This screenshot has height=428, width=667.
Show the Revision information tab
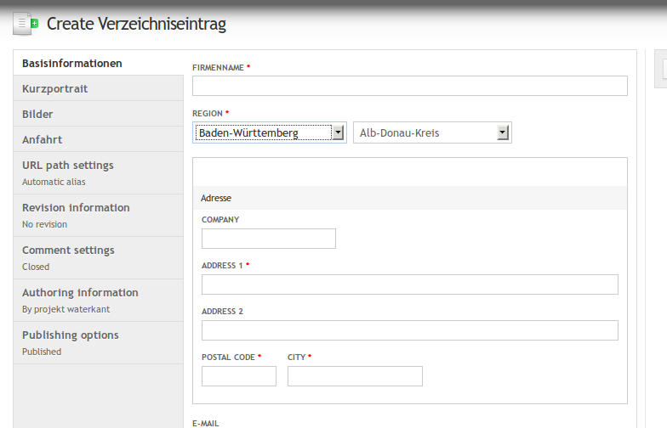[x=76, y=208]
